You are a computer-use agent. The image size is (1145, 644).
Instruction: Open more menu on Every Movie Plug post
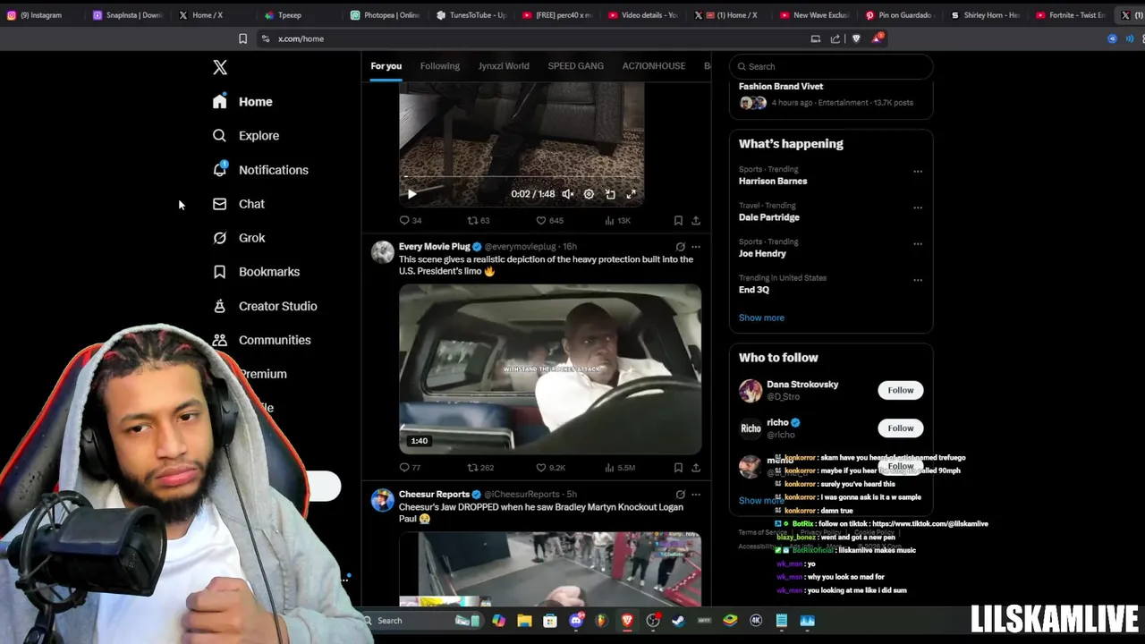point(696,247)
